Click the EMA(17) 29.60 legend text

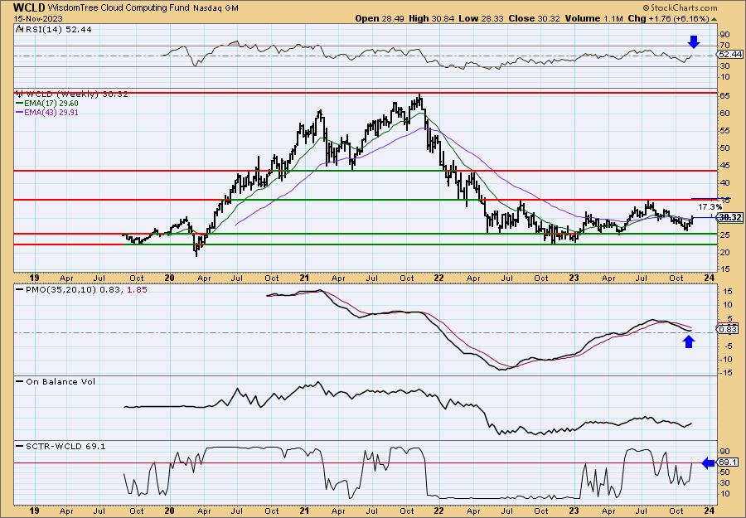coord(51,104)
